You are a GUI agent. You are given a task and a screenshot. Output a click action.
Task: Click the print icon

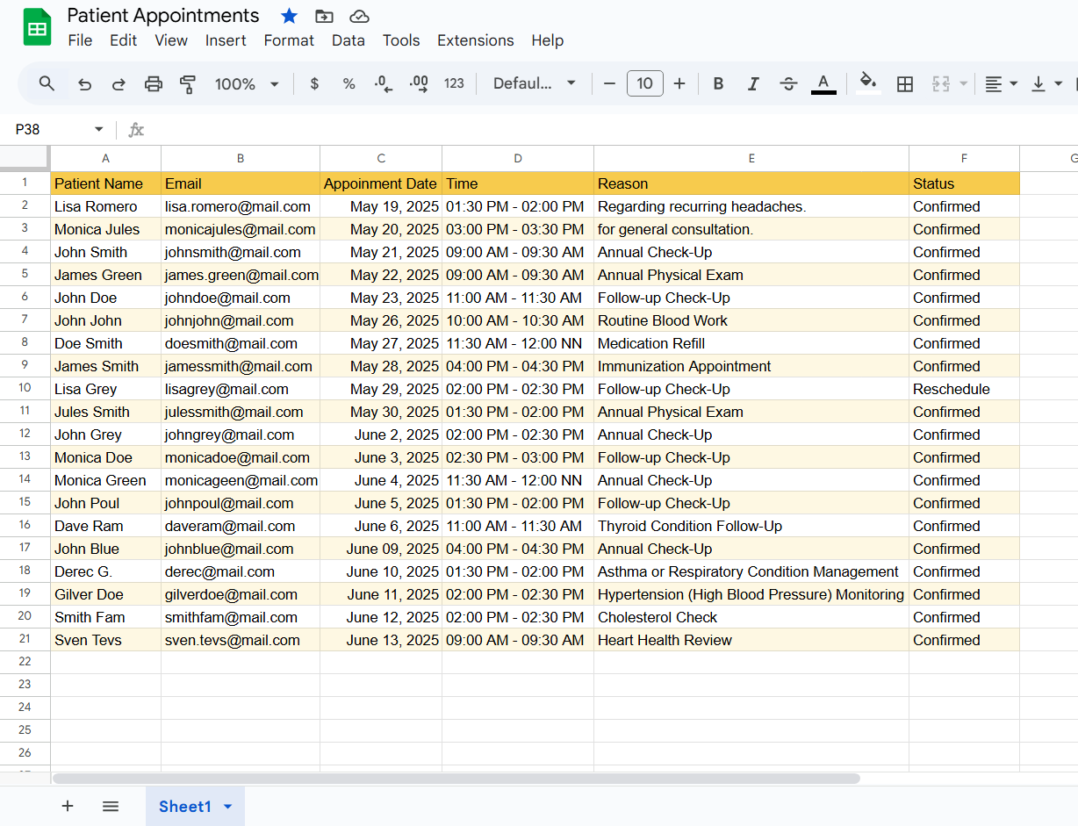154,84
